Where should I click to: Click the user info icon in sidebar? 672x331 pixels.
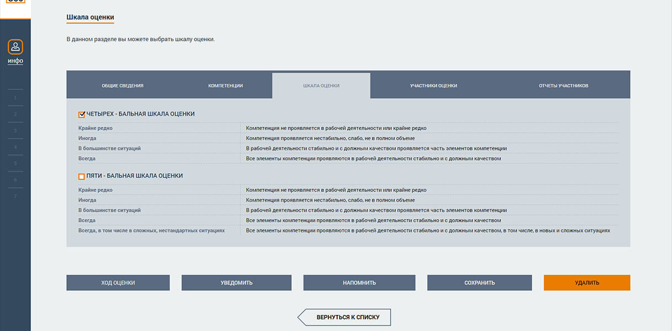(x=15, y=47)
